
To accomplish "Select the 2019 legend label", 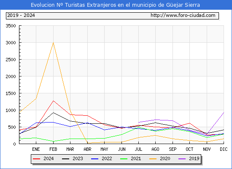I will (194, 158).
